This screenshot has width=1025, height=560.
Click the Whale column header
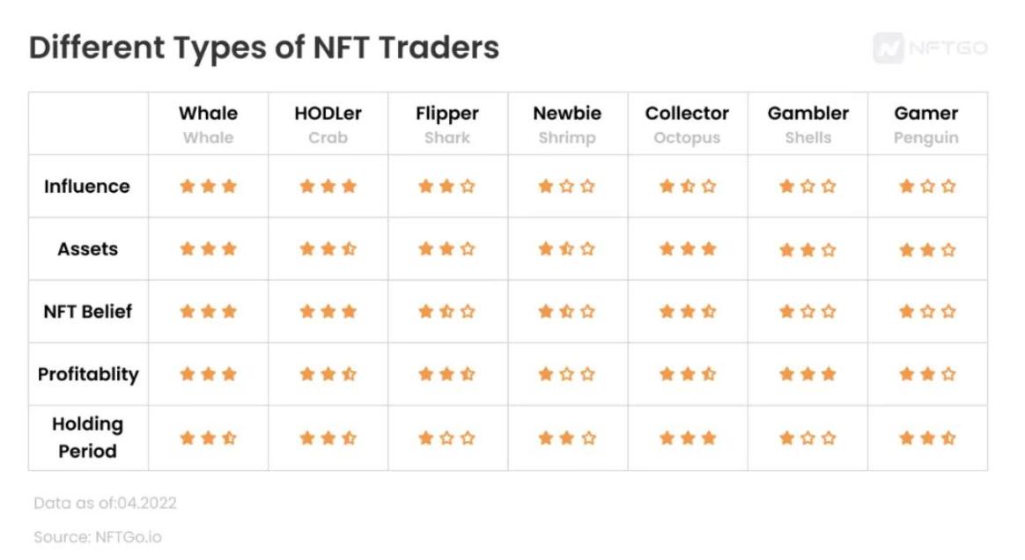click(208, 124)
